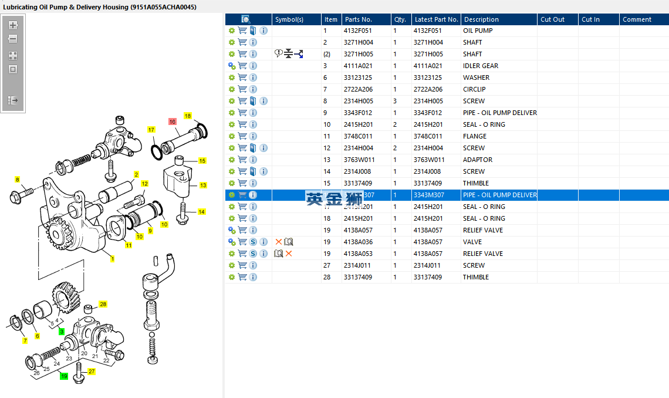Click gear icon for RELIEF VALVE 4138A057
This screenshot has height=398, width=669.
point(232,230)
